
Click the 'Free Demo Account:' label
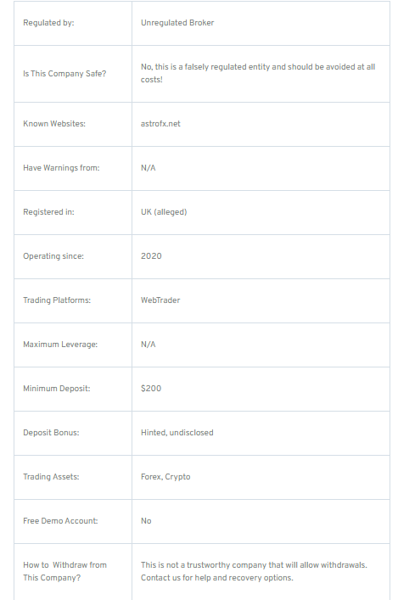pyautogui.click(x=60, y=521)
